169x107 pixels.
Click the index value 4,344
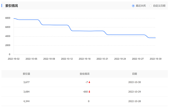click(x=27, y=101)
